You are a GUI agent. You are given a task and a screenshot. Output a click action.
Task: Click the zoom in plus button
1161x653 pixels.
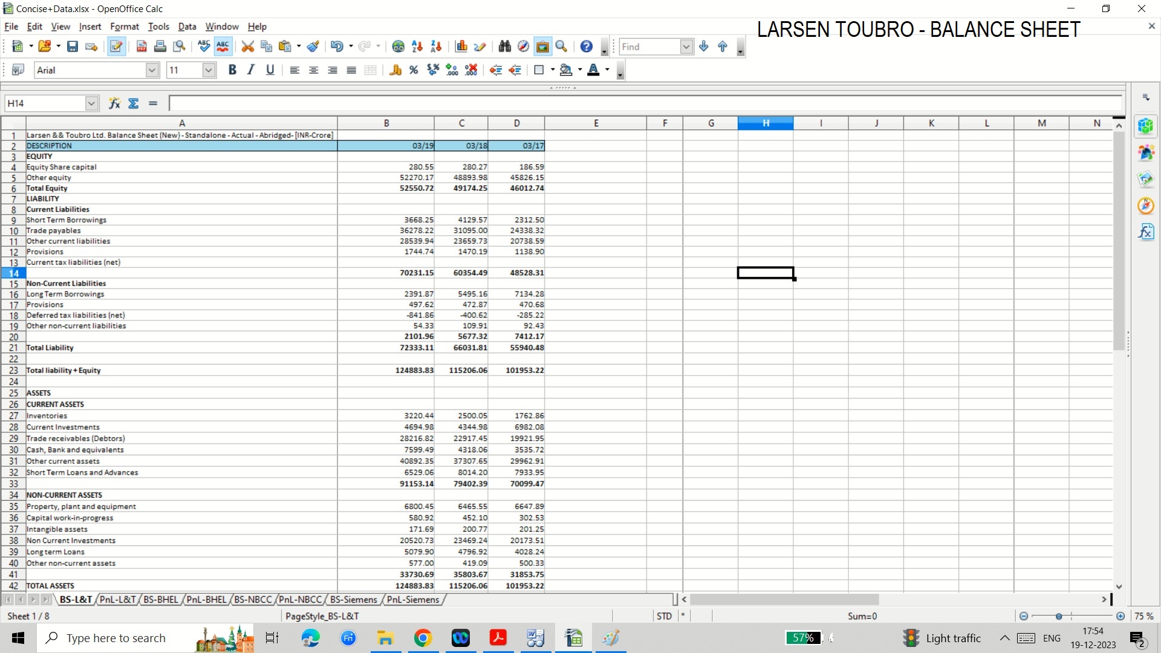(1120, 616)
